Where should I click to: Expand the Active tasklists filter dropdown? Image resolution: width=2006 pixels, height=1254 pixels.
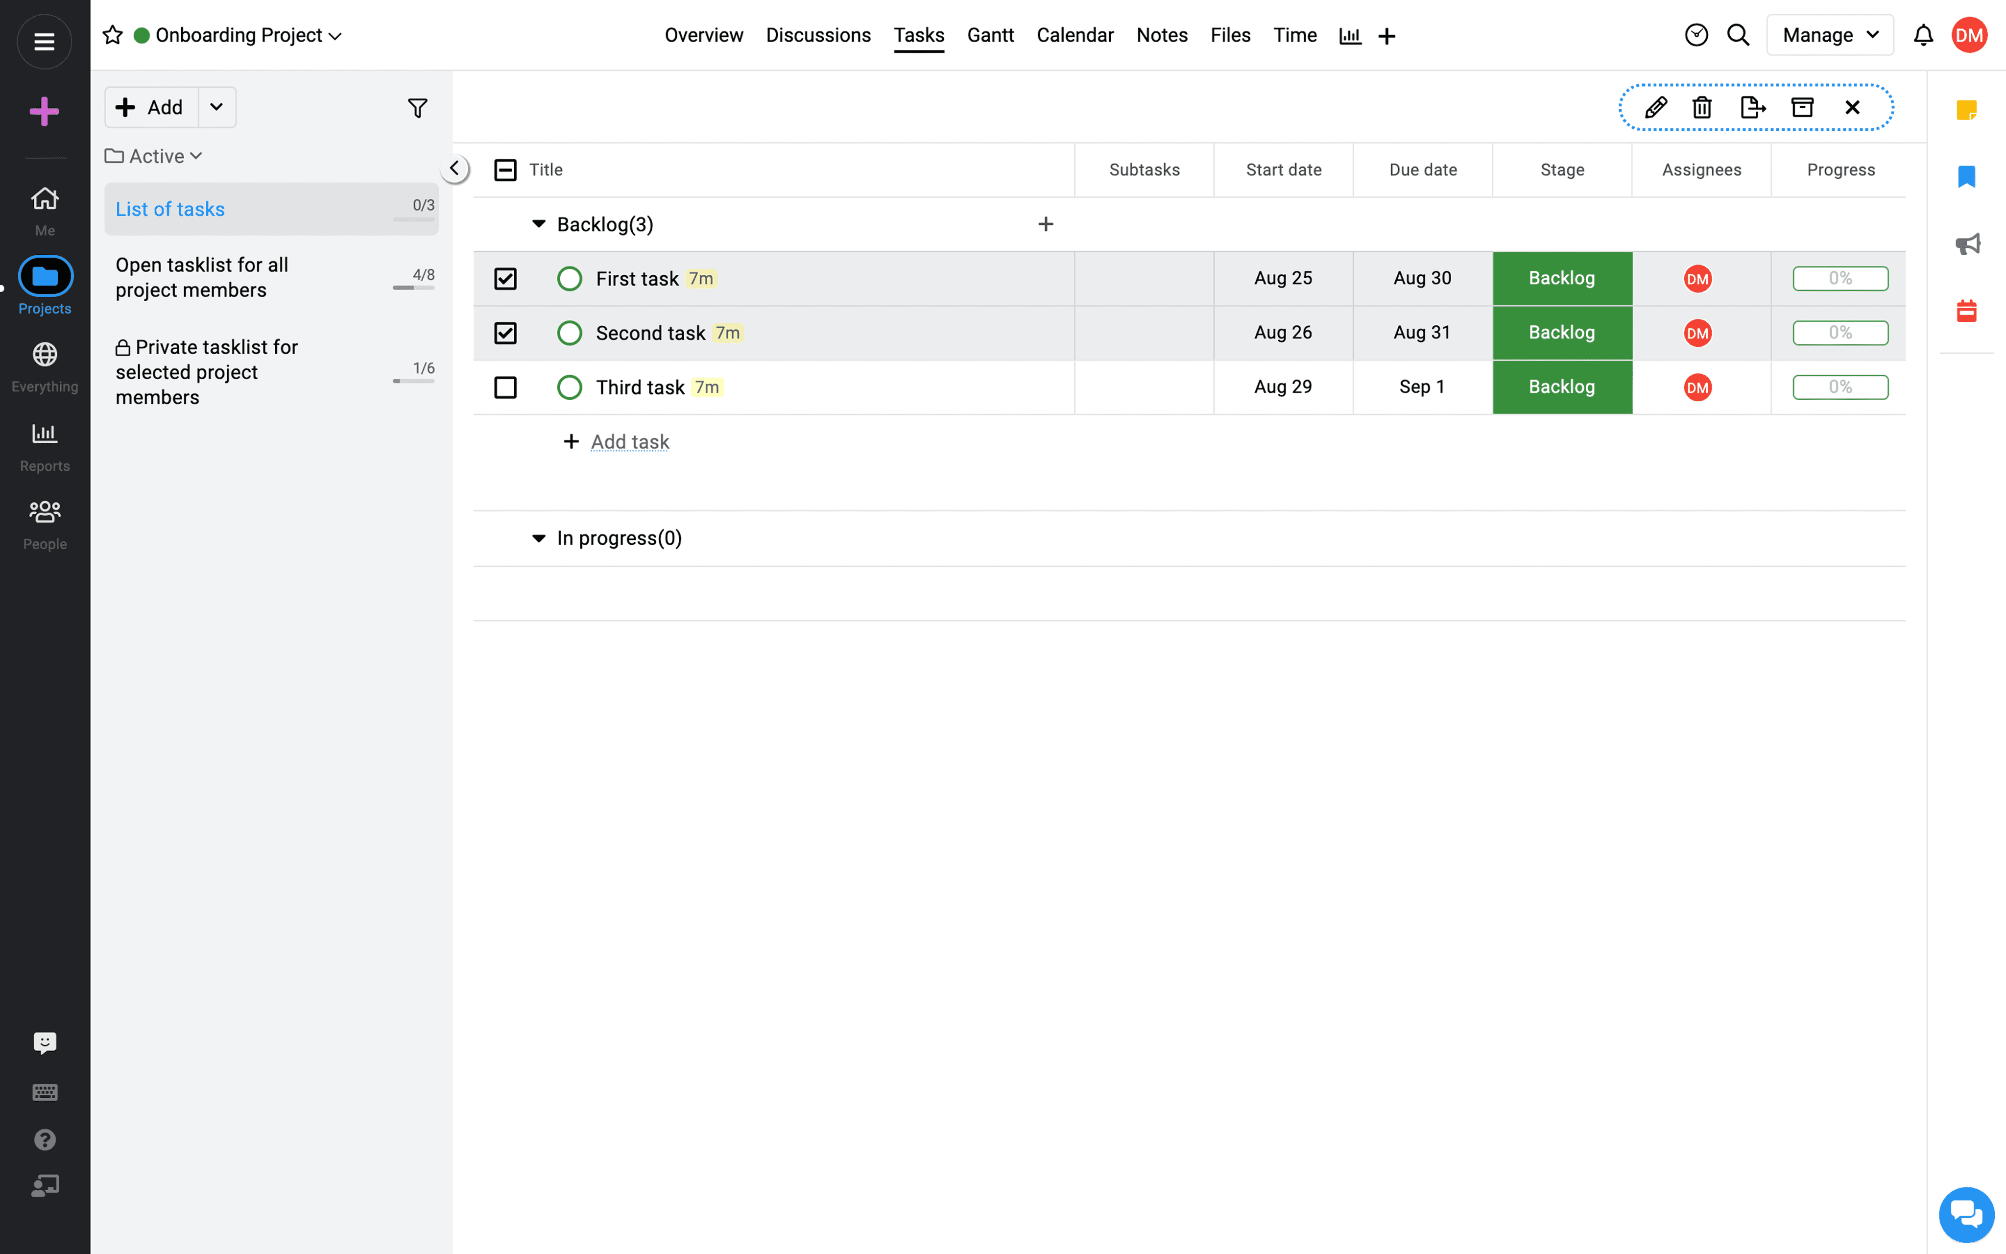click(x=154, y=156)
